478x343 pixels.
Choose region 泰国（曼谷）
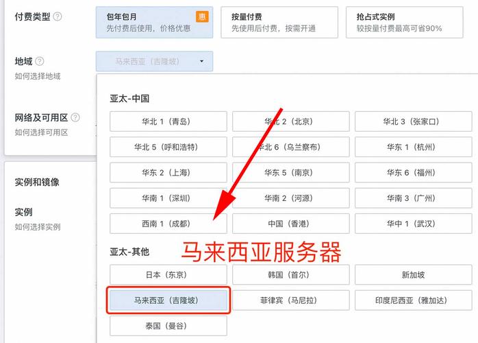point(168,326)
